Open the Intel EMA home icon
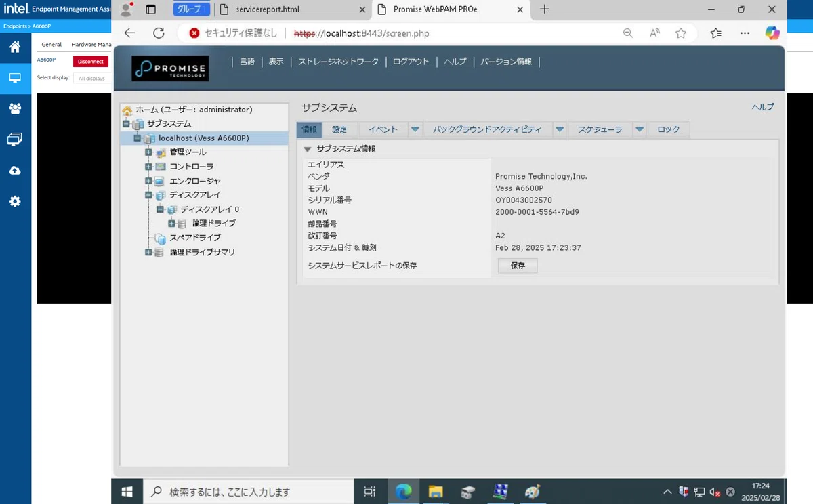 15,47
